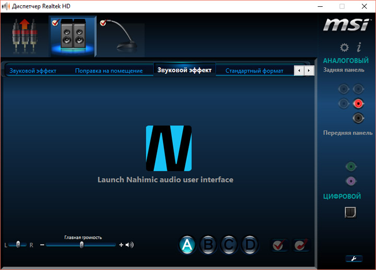The width and height of the screenshot is (376, 270).
Task: Decrease main volume with minus sign
Action: [x=42, y=245]
